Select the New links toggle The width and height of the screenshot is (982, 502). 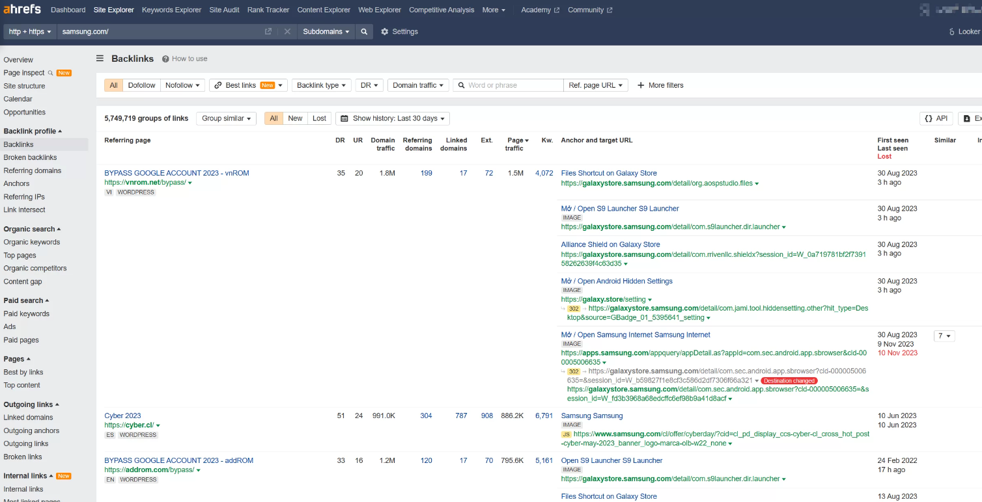(295, 118)
